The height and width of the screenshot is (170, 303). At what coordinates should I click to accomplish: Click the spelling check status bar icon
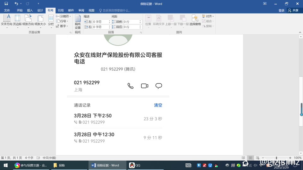pyautogui.click(x=38, y=158)
